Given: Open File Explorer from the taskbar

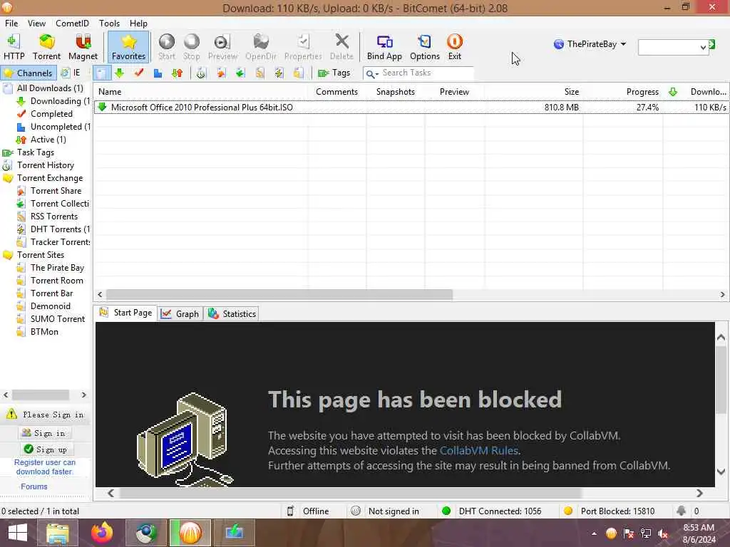Looking at the screenshot, I should (x=58, y=533).
